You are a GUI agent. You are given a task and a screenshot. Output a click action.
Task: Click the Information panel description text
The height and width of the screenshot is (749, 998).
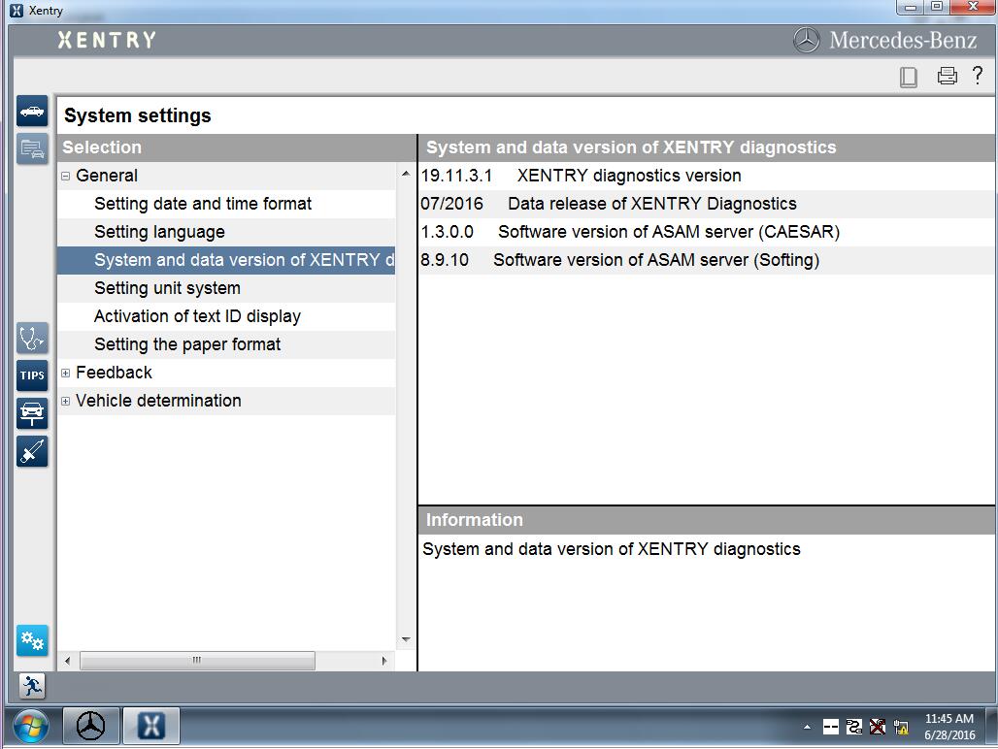[x=611, y=549]
